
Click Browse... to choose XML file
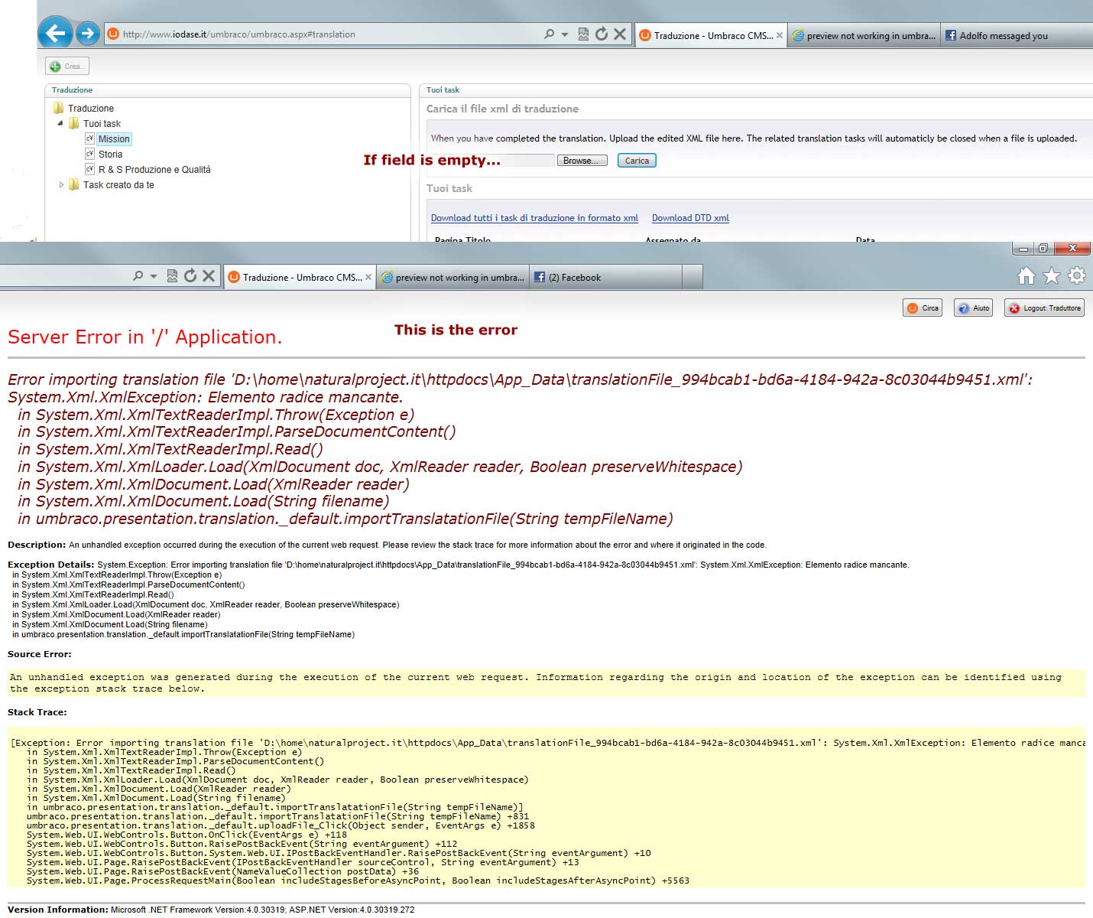point(582,161)
